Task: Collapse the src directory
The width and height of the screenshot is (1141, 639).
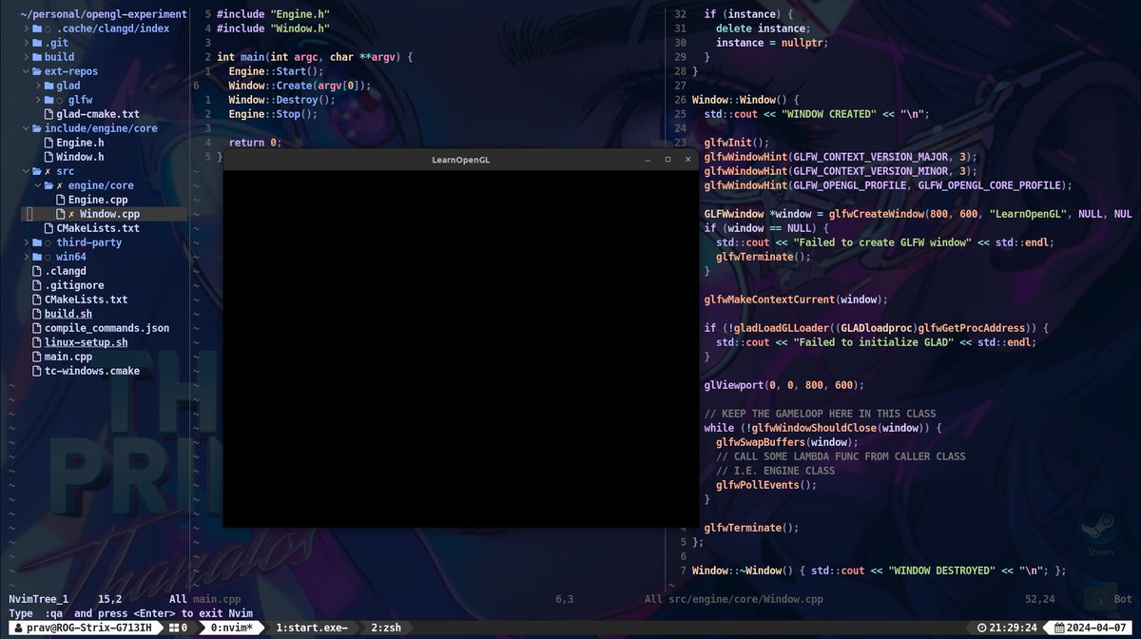Action: [x=25, y=173]
